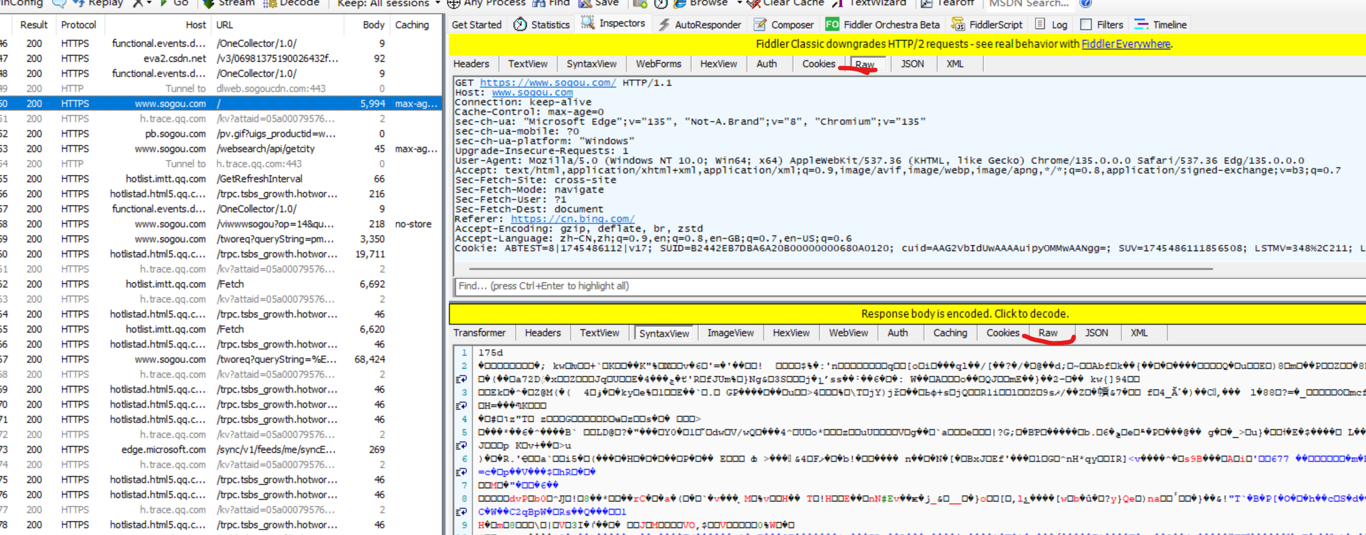Click the https://www.sogou.com/ request URL link
The image size is (1366, 535).
[548, 83]
